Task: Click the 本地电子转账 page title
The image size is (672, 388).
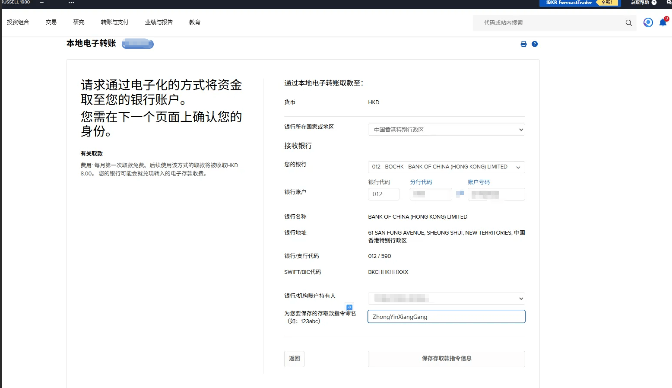Action: point(91,43)
